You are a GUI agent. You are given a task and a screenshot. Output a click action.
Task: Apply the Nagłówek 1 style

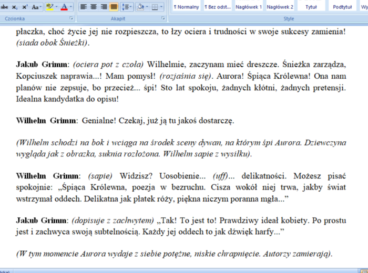point(249,7)
